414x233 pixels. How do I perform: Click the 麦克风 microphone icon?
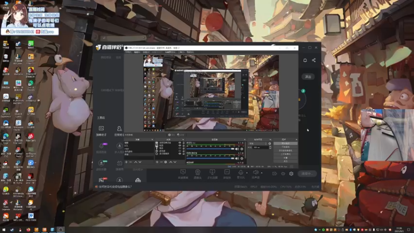(241, 172)
